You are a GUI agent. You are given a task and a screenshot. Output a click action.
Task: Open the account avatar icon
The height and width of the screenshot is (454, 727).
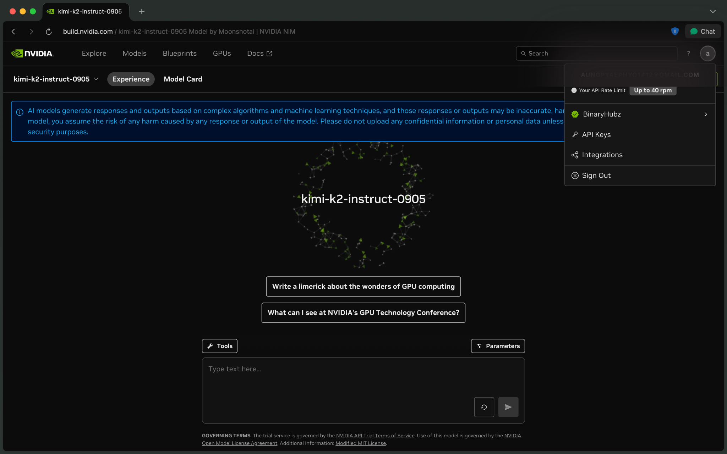(x=707, y=53)
